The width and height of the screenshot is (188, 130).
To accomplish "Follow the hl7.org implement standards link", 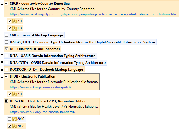I will coord(42,112).
